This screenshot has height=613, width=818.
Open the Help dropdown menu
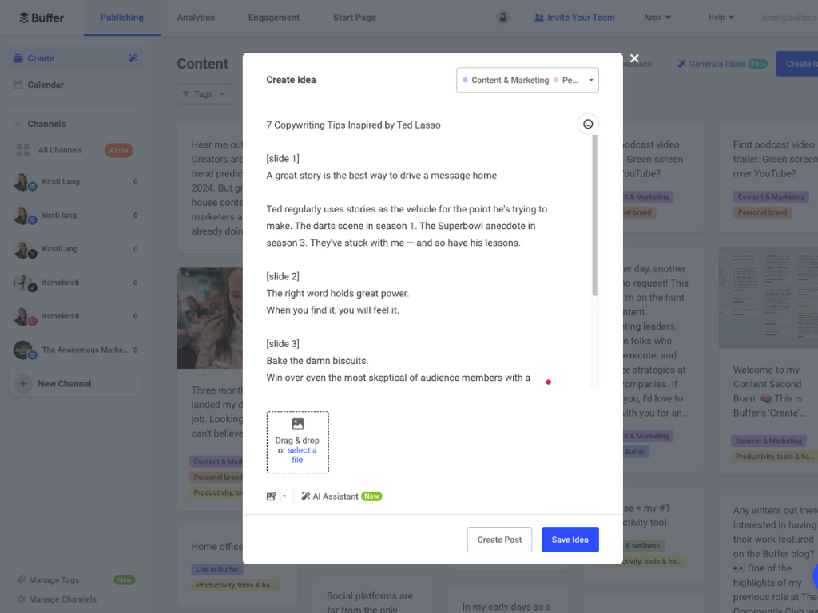coord(721,18)
